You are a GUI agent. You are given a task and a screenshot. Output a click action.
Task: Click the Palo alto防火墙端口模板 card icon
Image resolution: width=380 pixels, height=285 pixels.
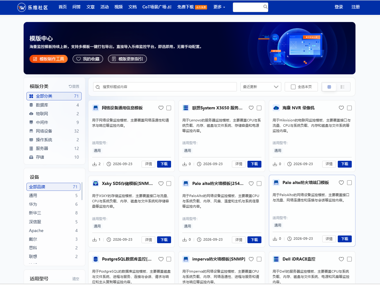276,183
